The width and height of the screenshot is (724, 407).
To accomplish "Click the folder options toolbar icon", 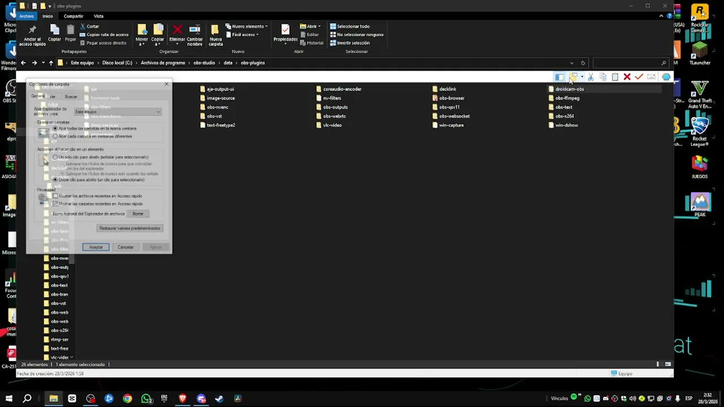I will [574, 77].
